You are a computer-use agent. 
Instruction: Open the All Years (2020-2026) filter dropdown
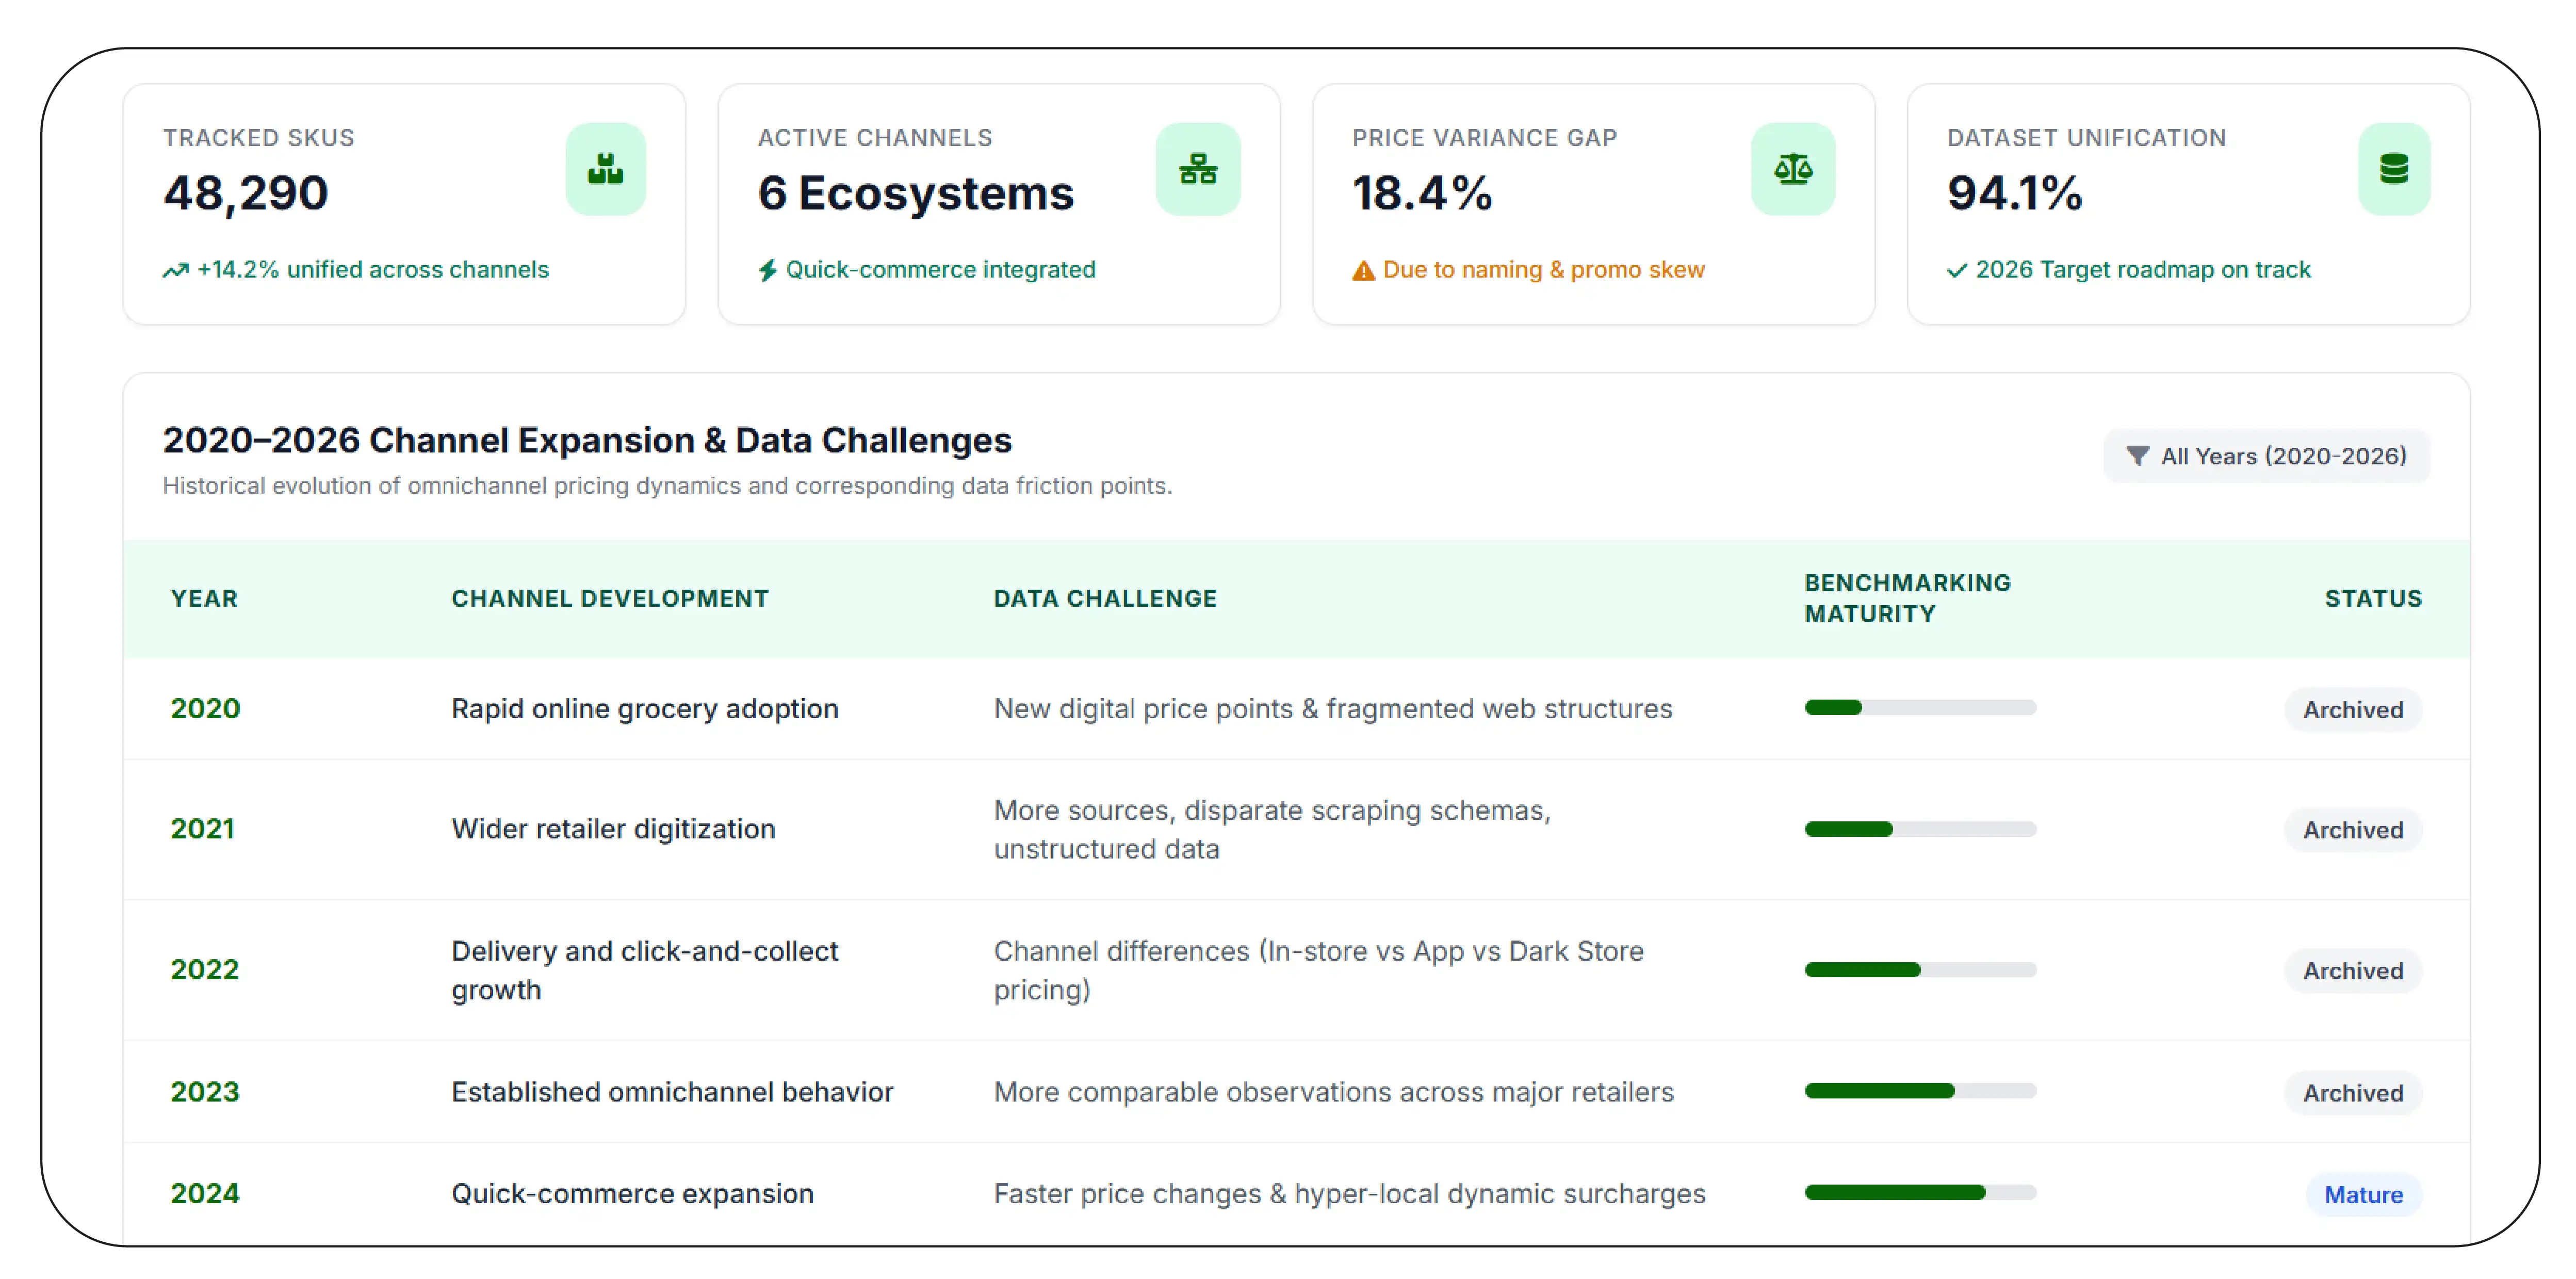[x=2266, y=456]
